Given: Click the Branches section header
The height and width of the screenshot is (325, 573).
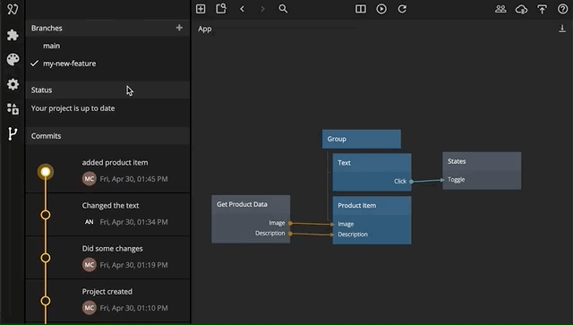Looking at the screenshot, I should (107, 28).
